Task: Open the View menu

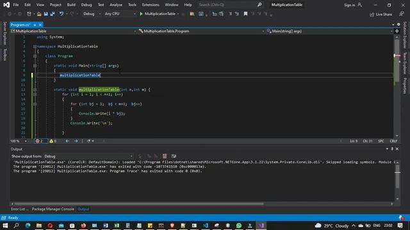Action: point(40,4)
